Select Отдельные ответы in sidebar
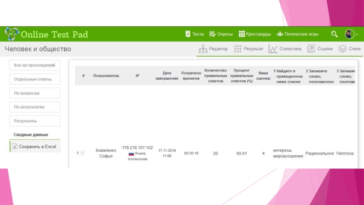Image resolution: width=364 pixels, height=205 pixels. 35,79
